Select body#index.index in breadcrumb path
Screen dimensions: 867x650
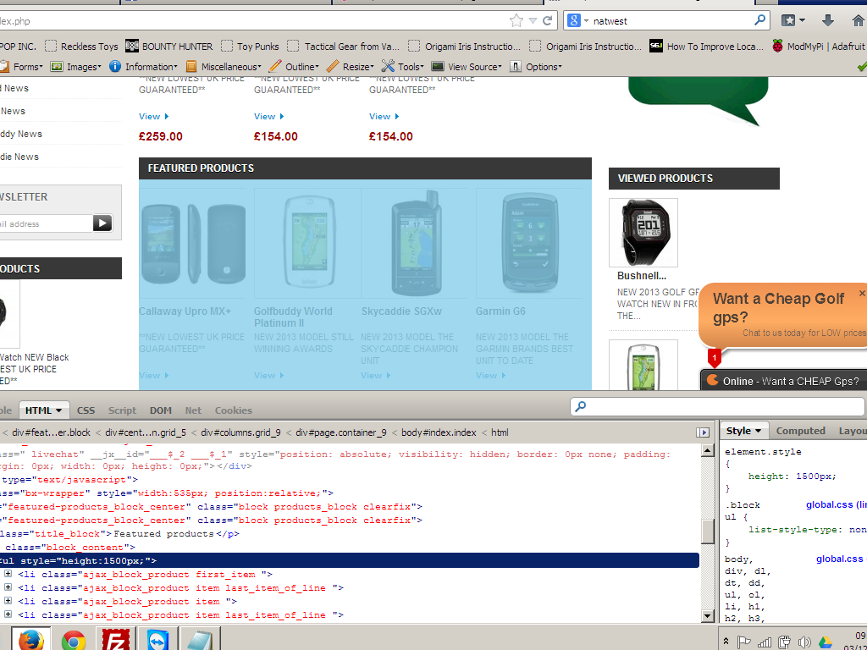pyautogui.click(x=439, y=432)
